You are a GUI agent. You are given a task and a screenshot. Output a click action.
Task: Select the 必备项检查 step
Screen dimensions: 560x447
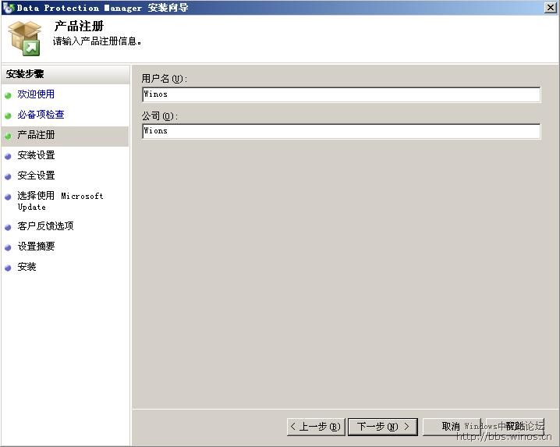pos(41,115)
